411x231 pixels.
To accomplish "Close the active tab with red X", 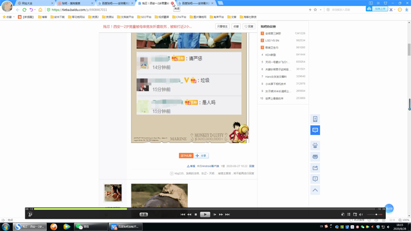I will click(172, 3).
